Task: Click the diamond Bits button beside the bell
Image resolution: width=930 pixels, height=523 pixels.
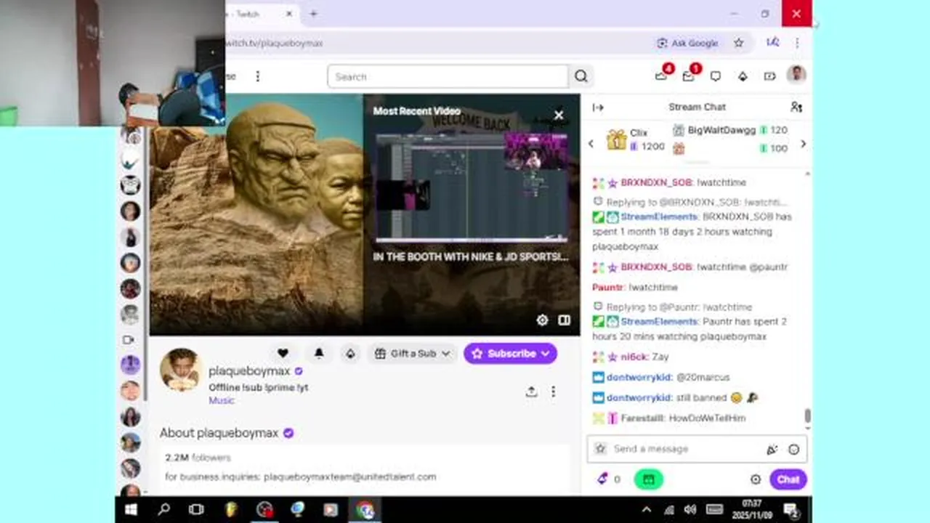Action: coord(350,353)
